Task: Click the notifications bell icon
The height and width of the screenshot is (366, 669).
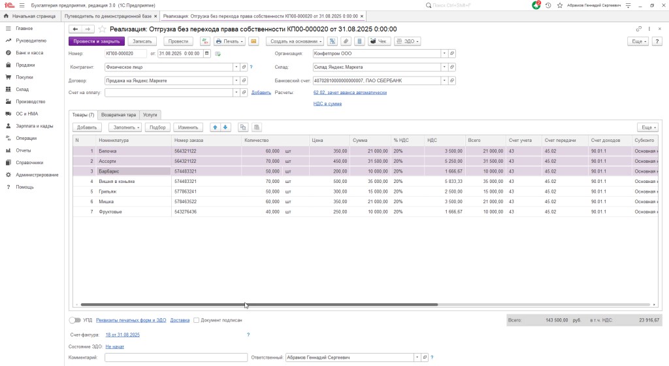Action: 536,5
